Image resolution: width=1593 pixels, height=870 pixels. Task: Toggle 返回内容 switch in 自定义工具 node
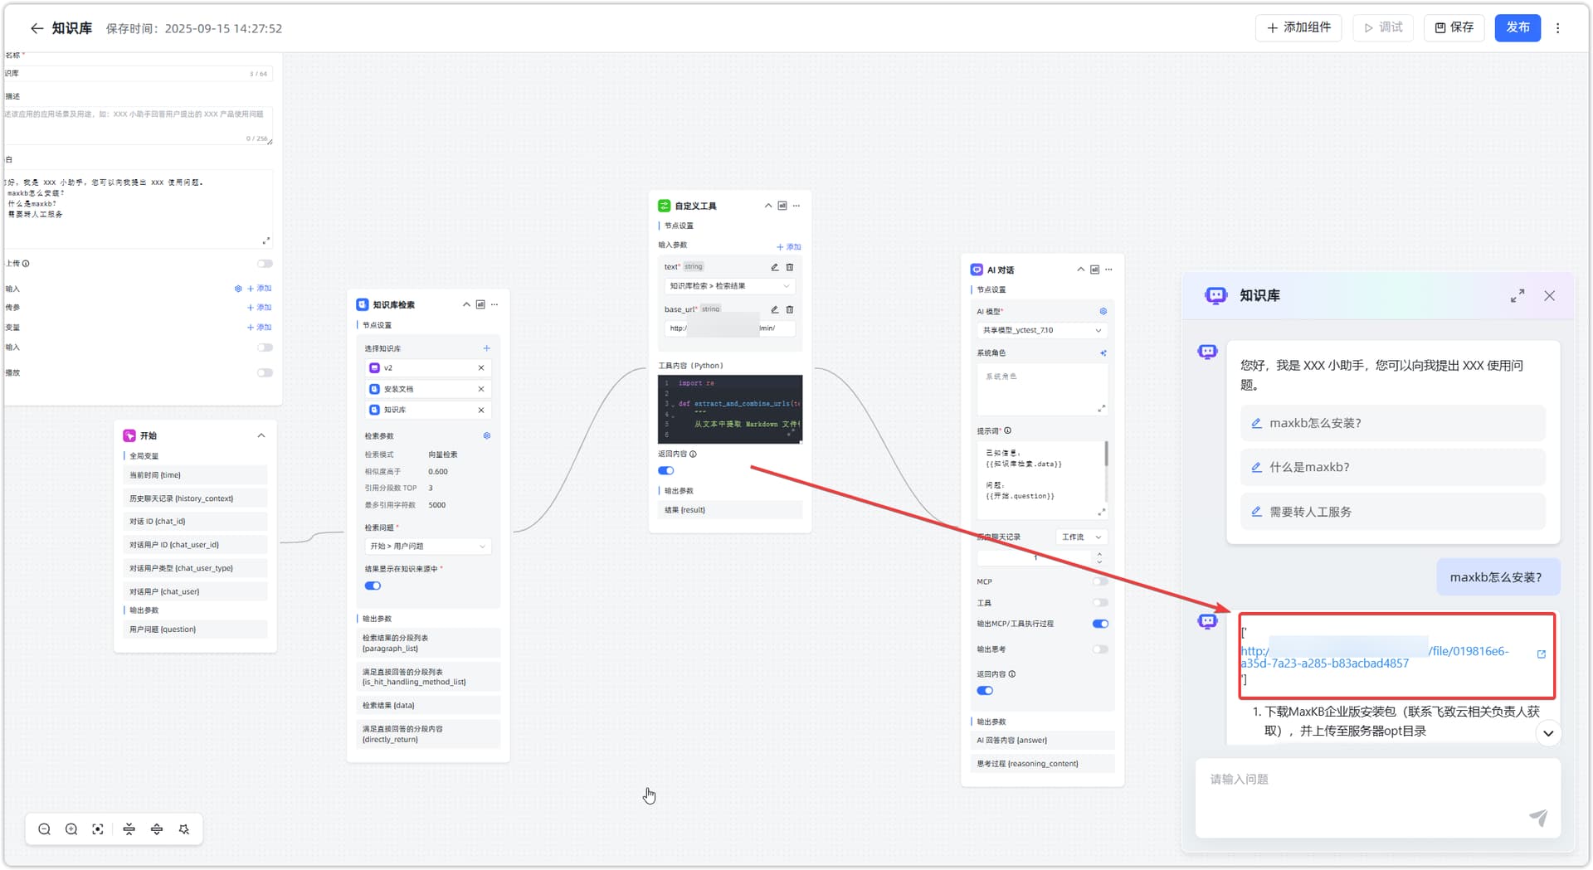[x=666, y=470]
